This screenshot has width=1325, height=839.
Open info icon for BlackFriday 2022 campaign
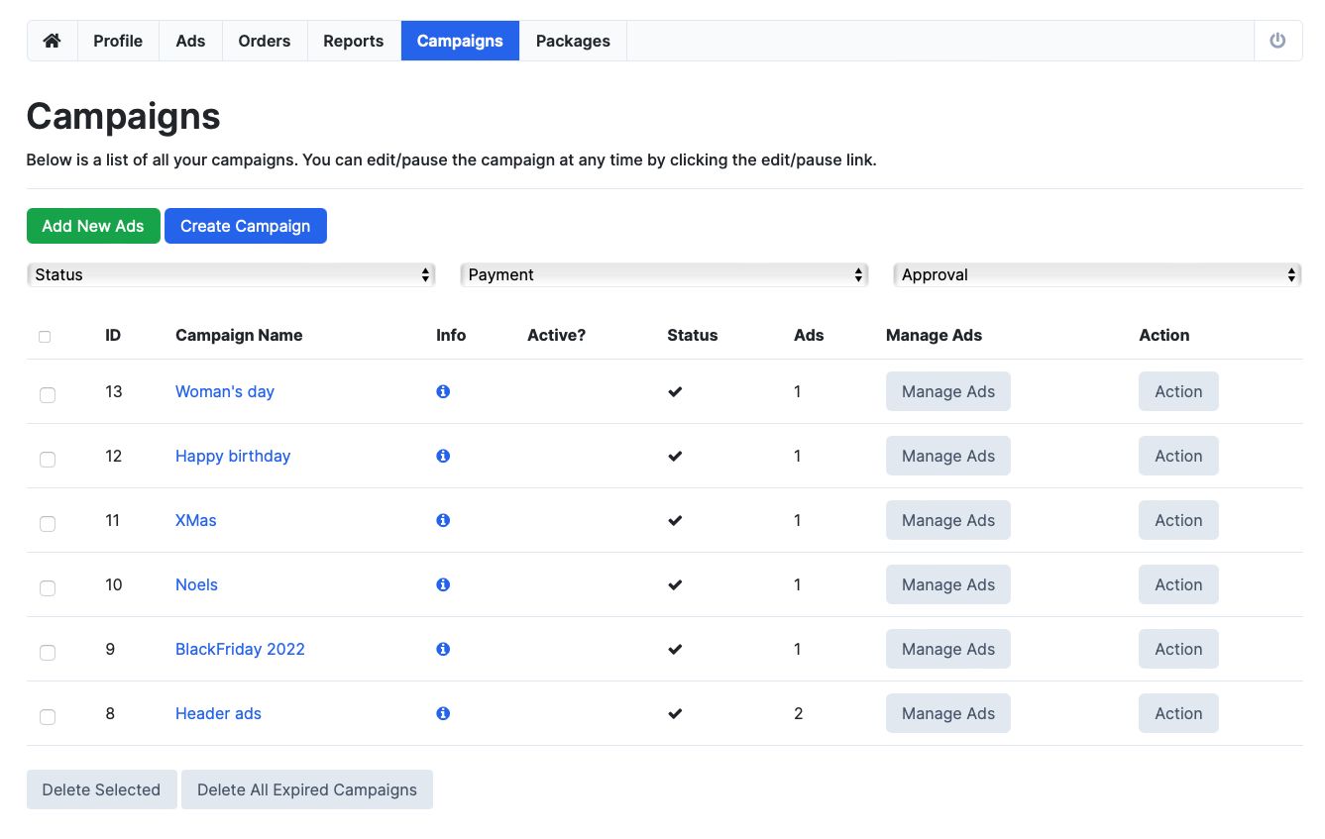click(x=443, y=649)
